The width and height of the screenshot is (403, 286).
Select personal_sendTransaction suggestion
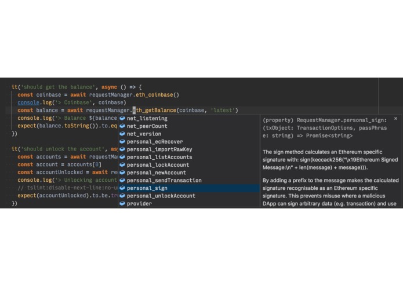click(189, 180)
